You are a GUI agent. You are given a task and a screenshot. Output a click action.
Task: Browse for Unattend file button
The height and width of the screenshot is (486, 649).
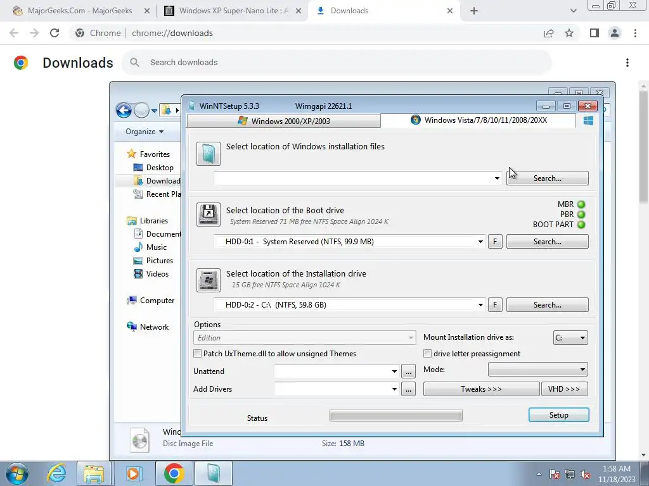tap(408, 371)
